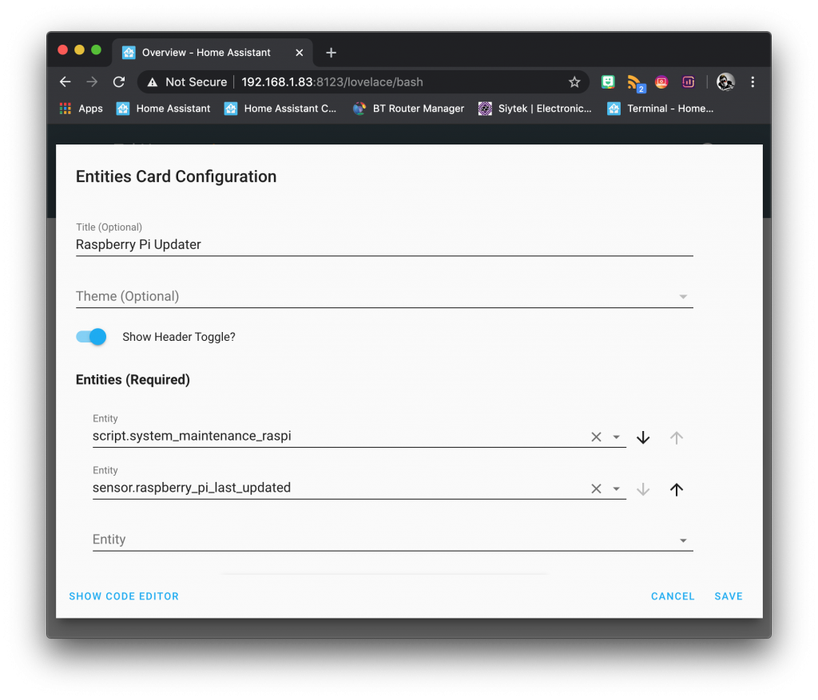Open a new browser tab
The image size is (818, 700).
click(331, 53)
